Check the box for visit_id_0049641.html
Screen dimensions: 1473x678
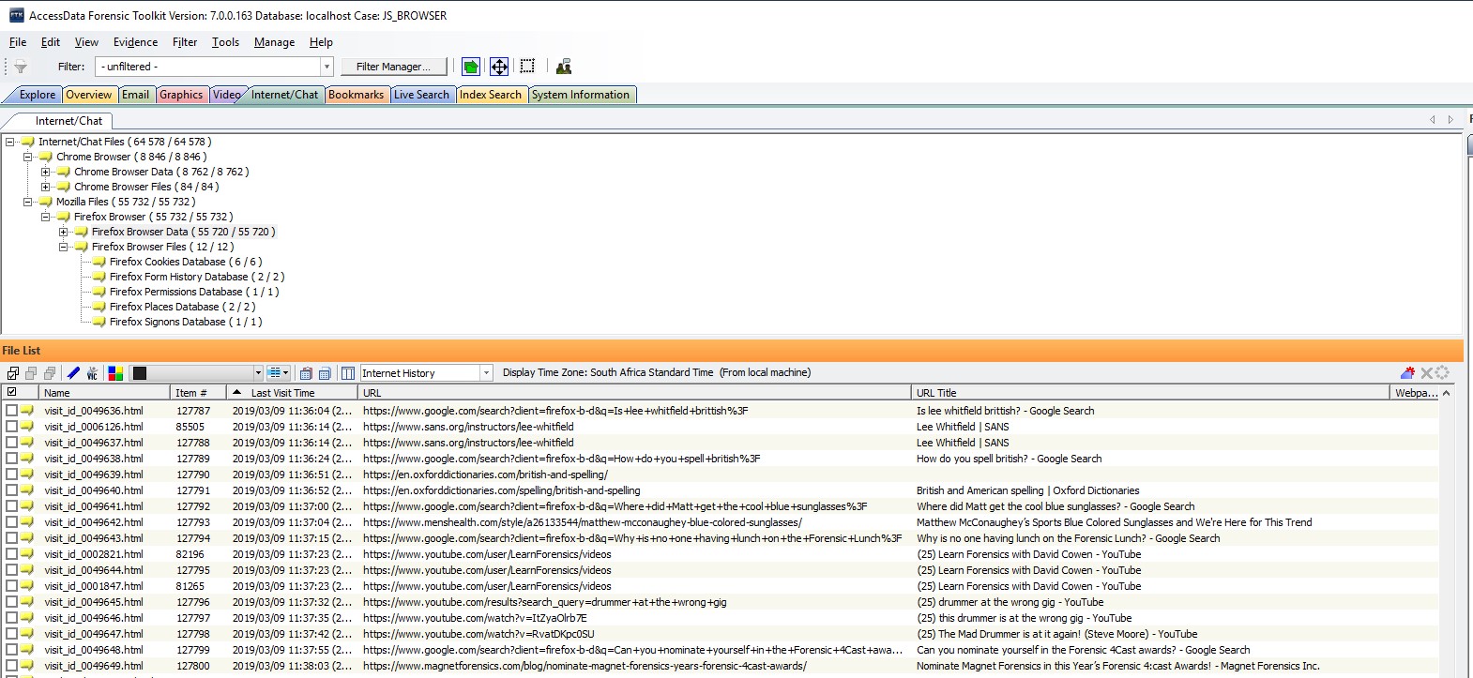click(x=11, y=506)
